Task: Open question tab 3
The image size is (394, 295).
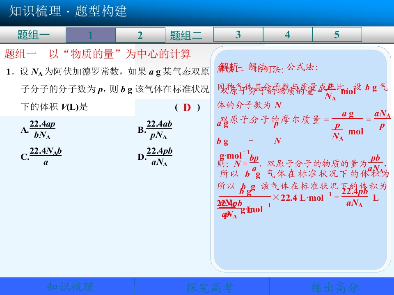Action: 238,34
